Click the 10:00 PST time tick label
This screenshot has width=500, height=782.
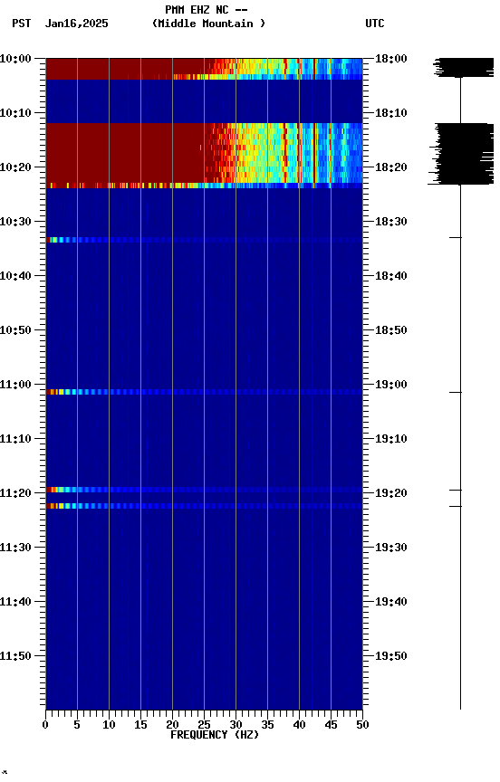click(x=15, y=59)
